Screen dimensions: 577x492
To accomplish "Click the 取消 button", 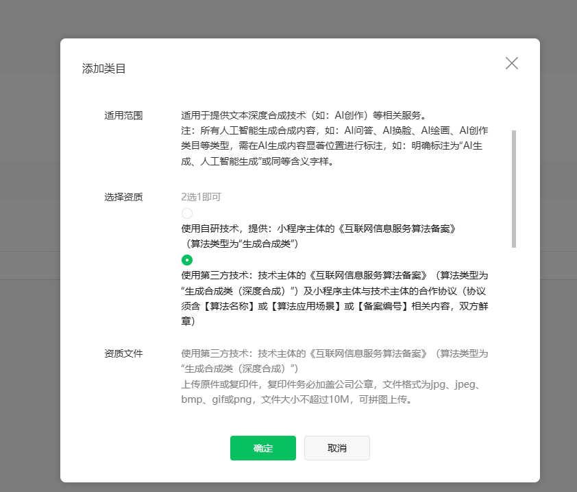I will 337,448.
